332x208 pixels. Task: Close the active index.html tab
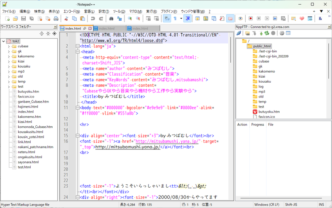tap(90, 28)
